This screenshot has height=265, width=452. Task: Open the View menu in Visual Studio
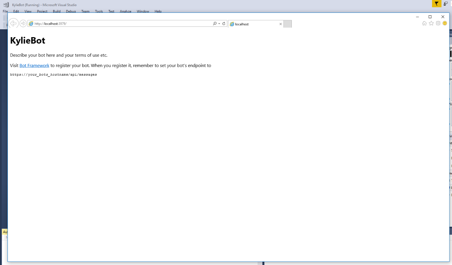28,11
